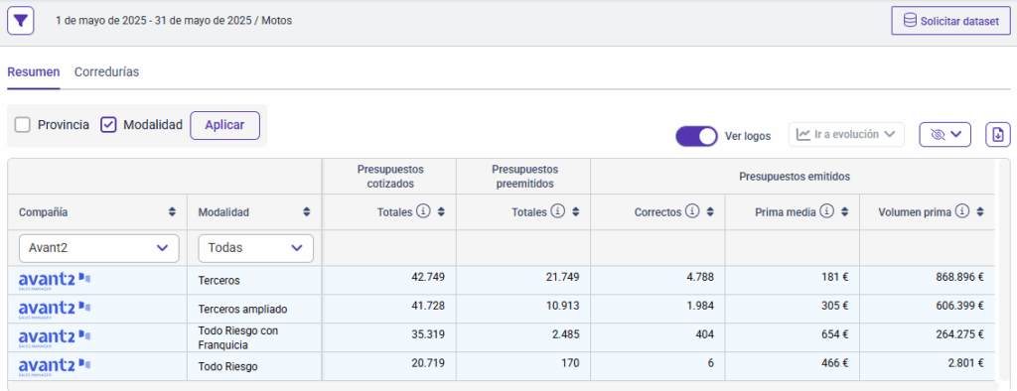Sort by Compañía column arrows
This screenshot has width=1017, height=391.
click(x=172, y=212)
